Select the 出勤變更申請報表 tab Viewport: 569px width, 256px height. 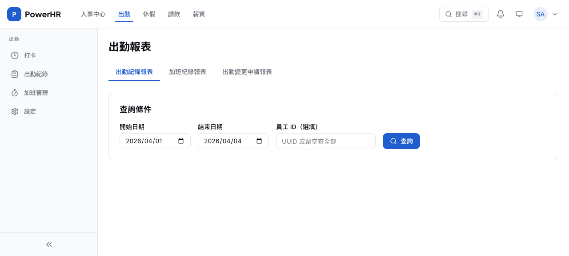[x=247, y=71]
